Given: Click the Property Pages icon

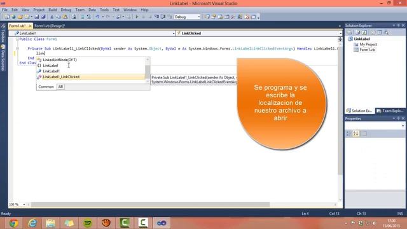Looking at the screenshot, I should point(364,134).
